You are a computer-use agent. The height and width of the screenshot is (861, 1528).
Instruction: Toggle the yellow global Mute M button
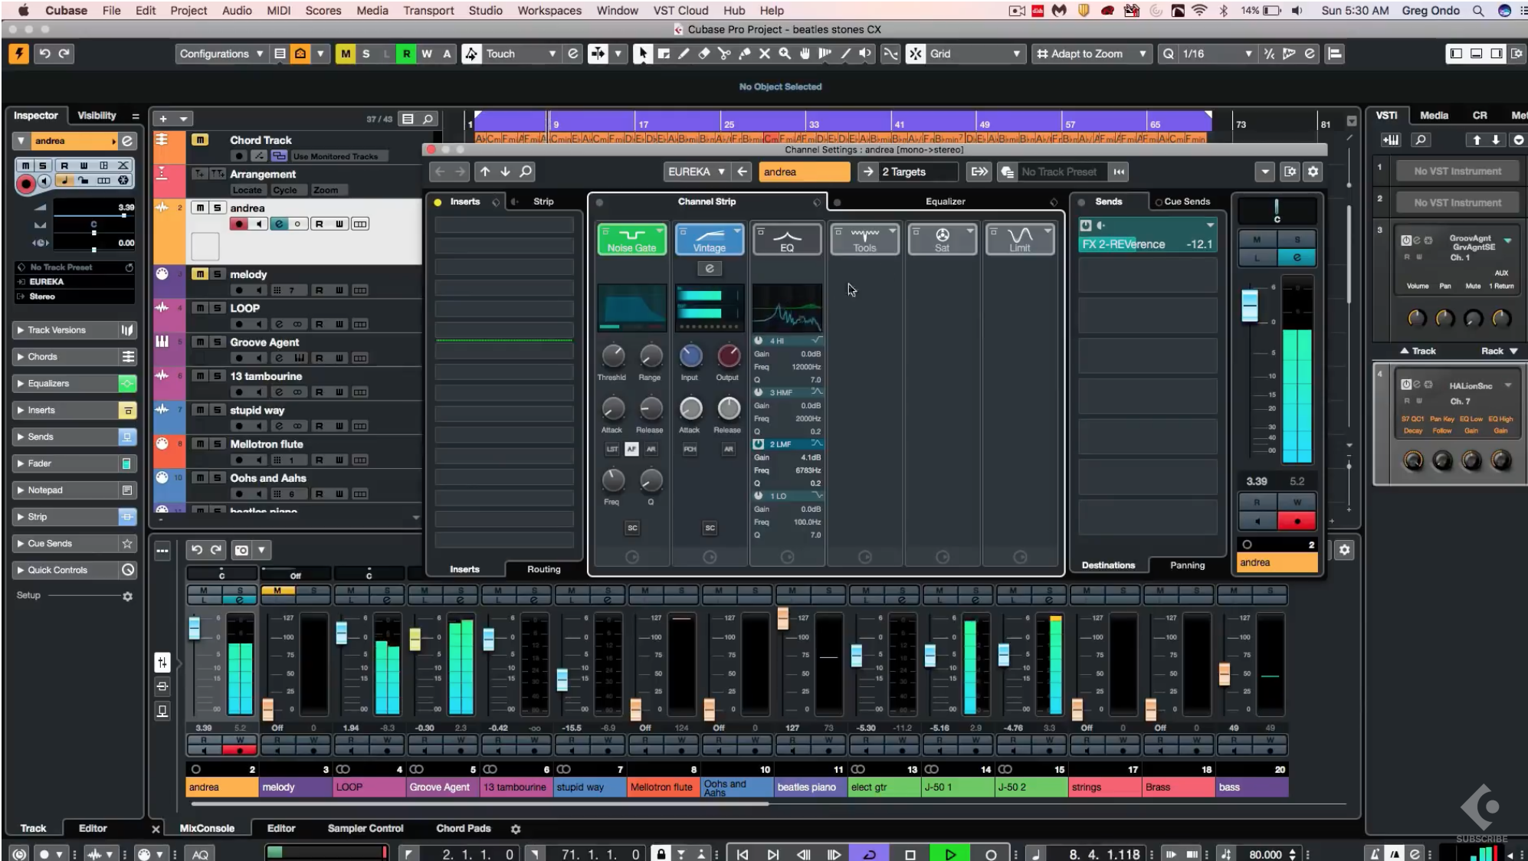click(x=346, y=54)
